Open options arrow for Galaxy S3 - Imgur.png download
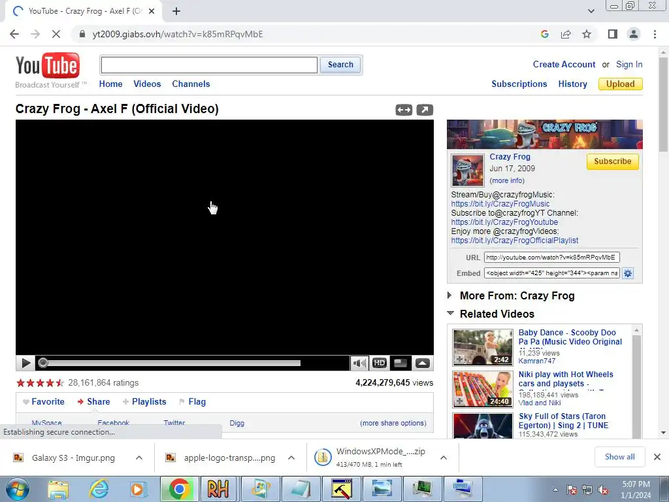669x502 pixels. (x=139, y=458)
